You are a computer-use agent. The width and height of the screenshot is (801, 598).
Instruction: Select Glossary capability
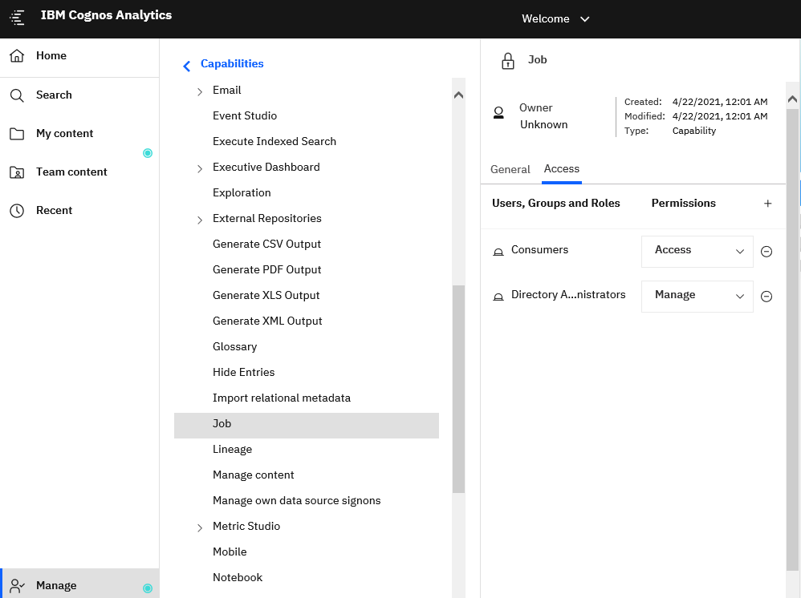coord(234,346)
